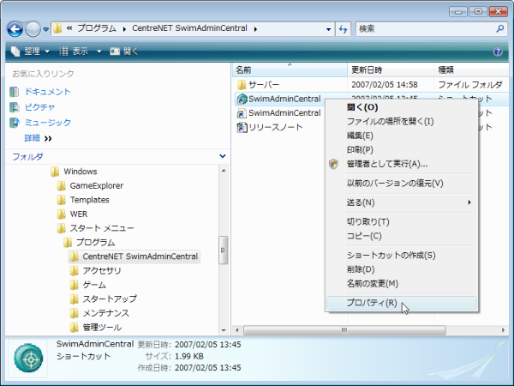Choose 編集(E) from context menu

pyautogui.click(x=401, y=136)
